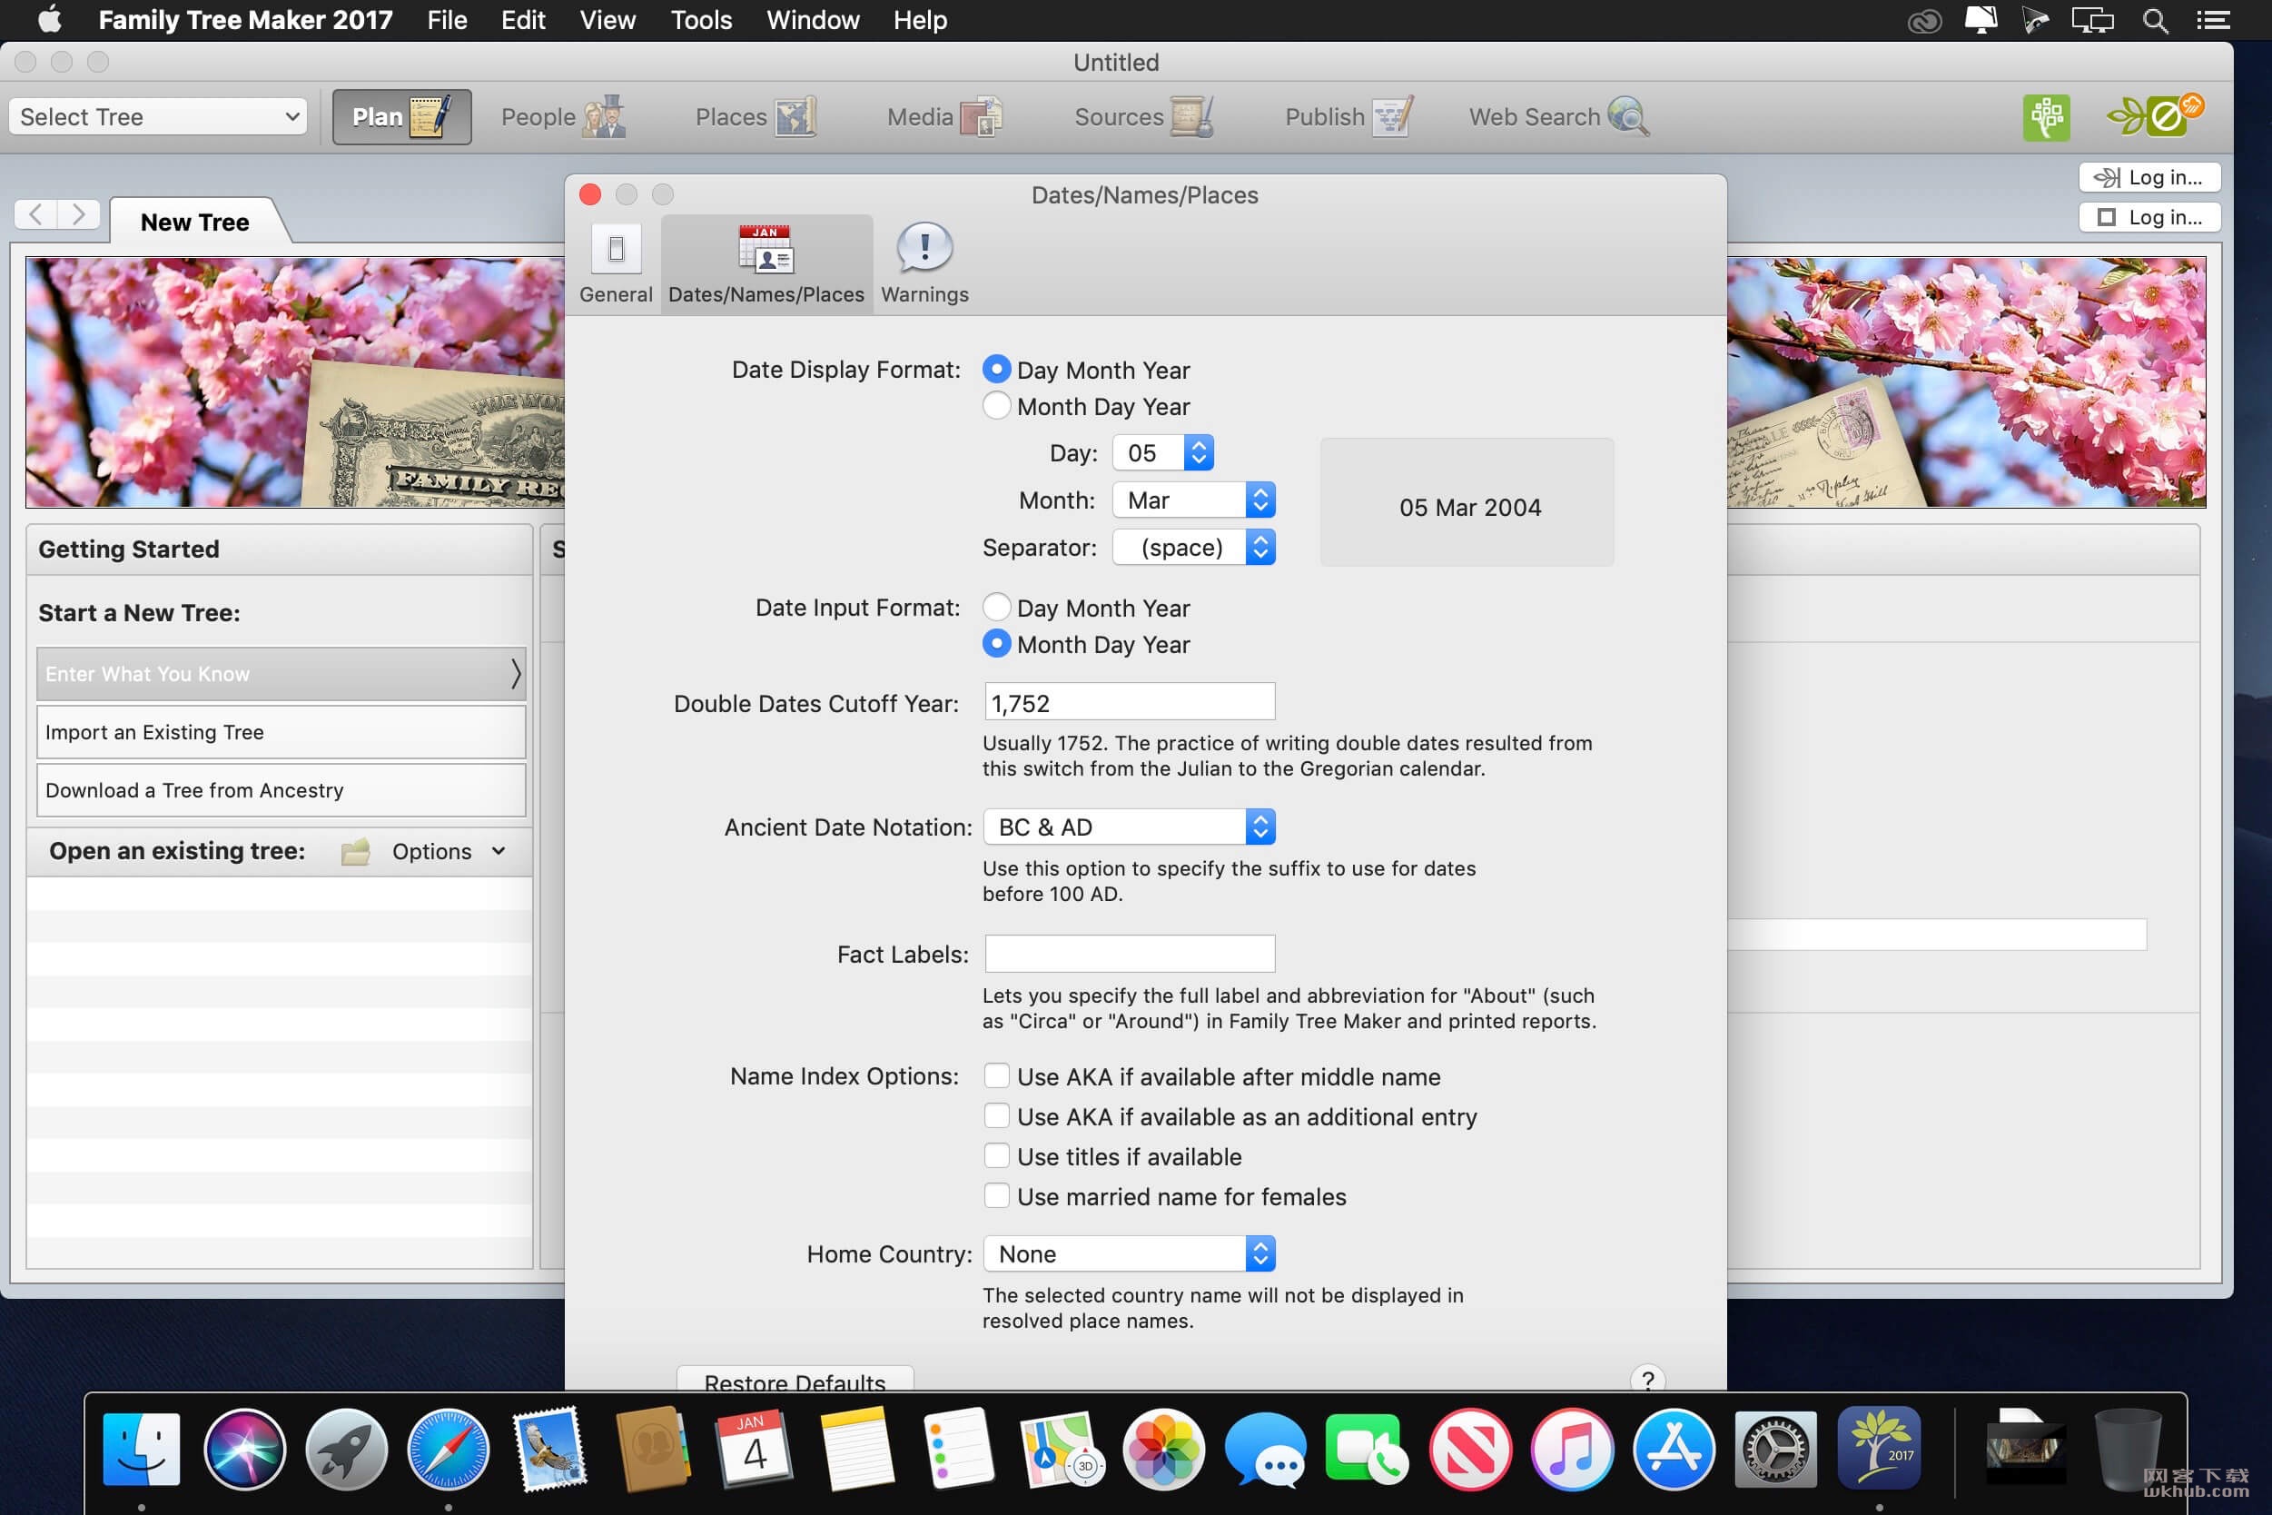
Task: Open the Tools menu
Action: click(701, 20)
